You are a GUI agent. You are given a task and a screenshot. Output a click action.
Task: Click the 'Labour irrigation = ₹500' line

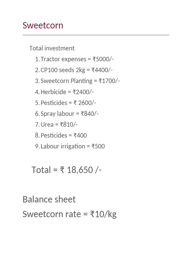pos(73,146)
